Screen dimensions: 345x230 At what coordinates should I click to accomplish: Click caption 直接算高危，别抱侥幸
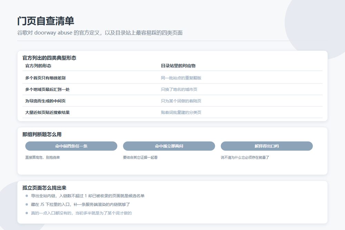point(42,157)
